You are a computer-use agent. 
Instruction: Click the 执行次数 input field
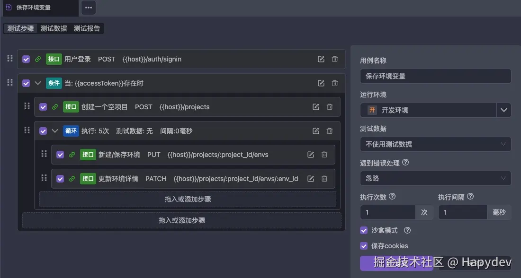coord(388,212)
